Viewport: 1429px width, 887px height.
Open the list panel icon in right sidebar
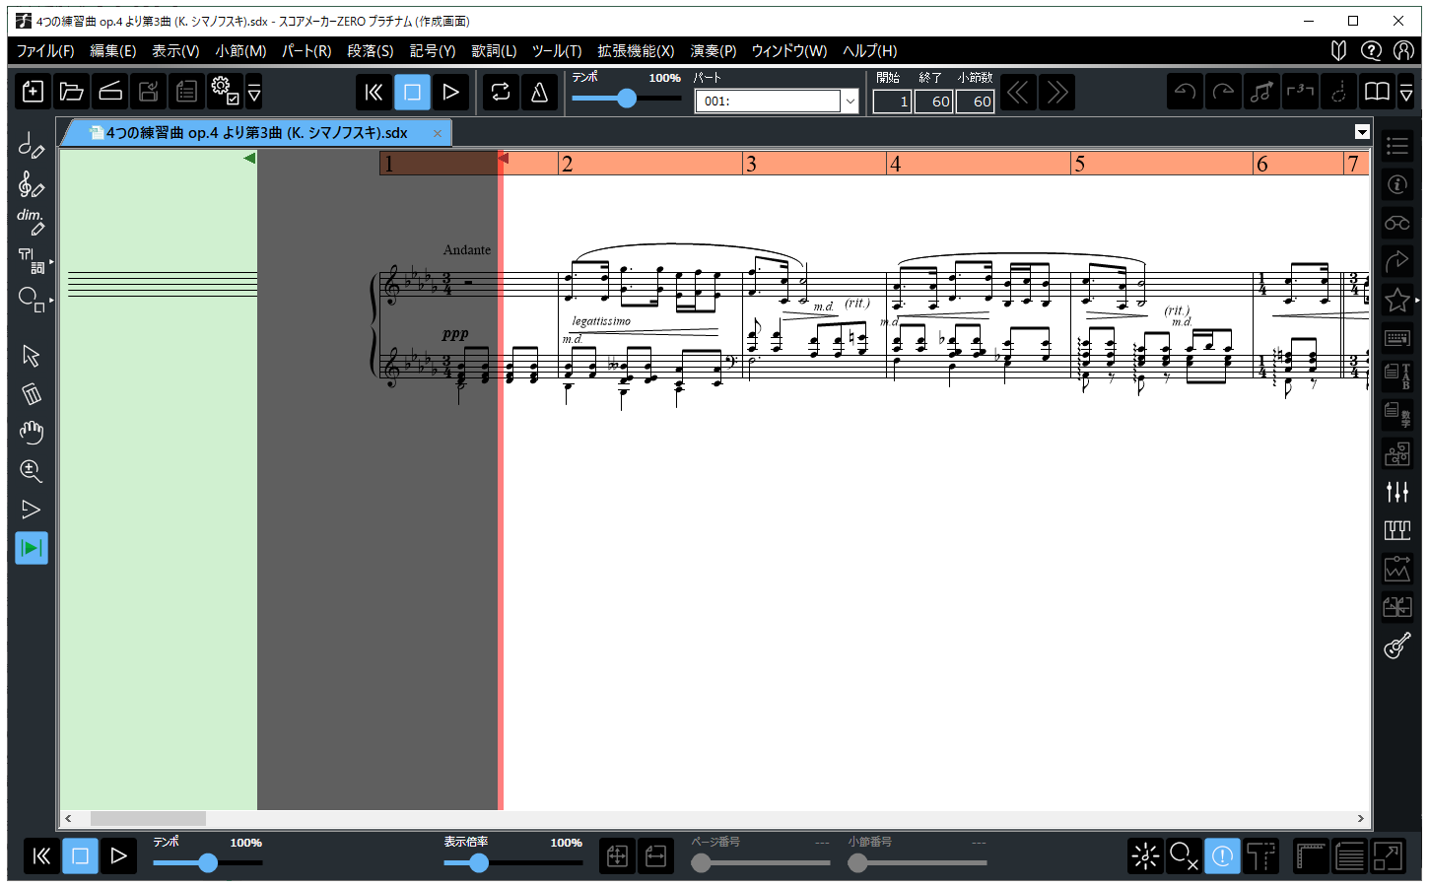click(x=1397, y=146)
